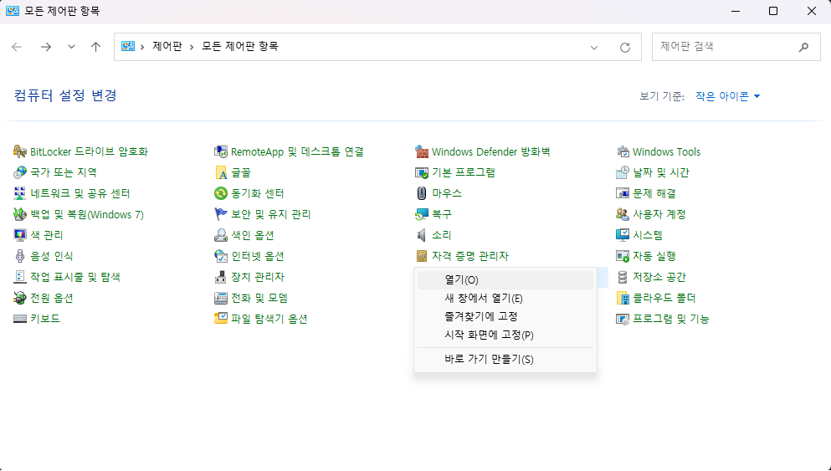Click the search magnifier icon

pyautogui.click(x=803, y=47)
